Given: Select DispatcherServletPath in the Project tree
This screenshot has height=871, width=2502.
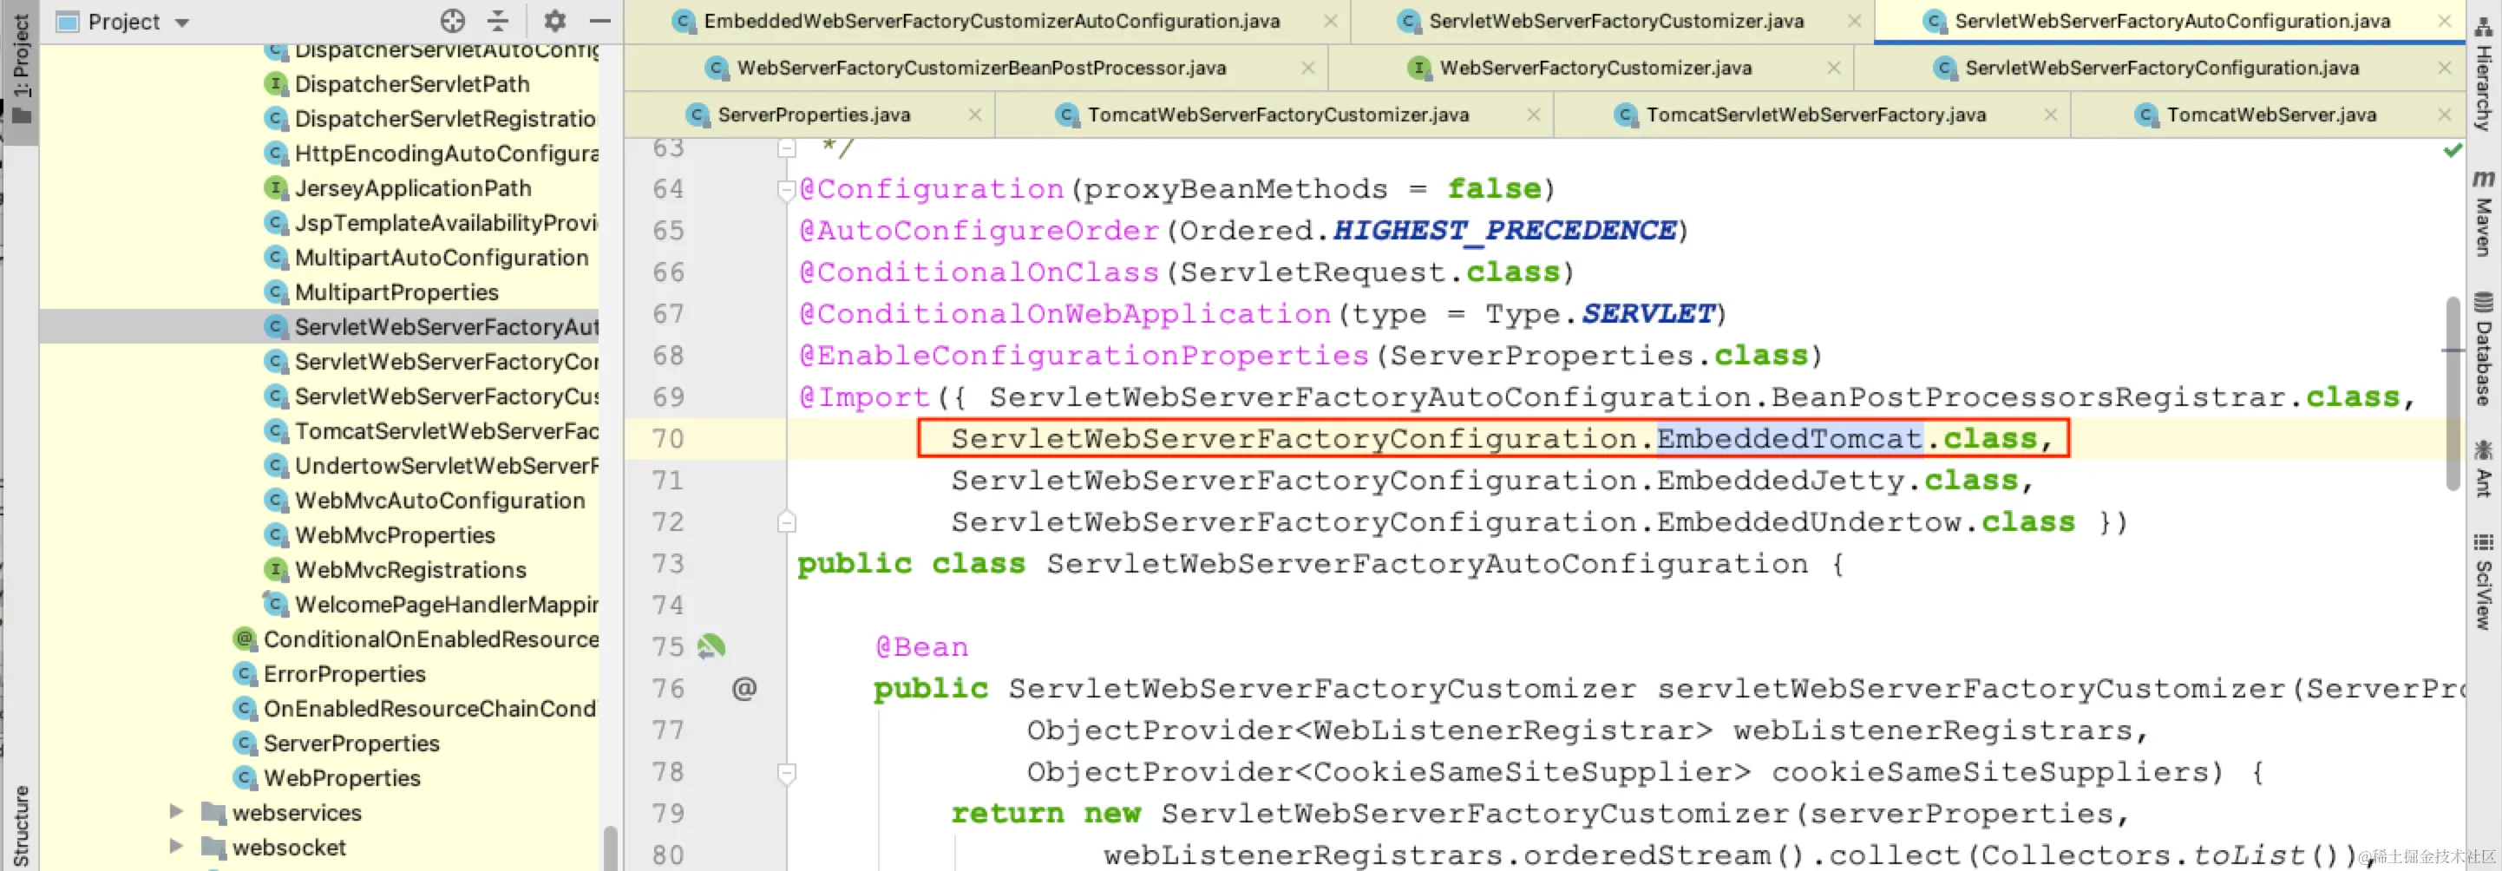Looking at the screenshot, I should tap(412, 84).
